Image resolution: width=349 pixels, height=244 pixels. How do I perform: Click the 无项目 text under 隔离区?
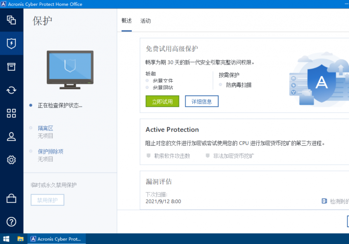coord(45,136)
